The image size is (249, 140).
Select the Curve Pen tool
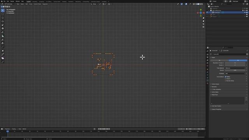pyautogui.click(x=3, y=43)
